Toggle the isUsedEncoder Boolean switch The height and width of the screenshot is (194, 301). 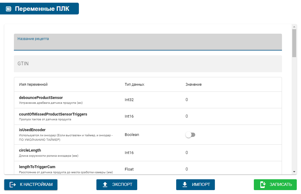tap(190, 135)
